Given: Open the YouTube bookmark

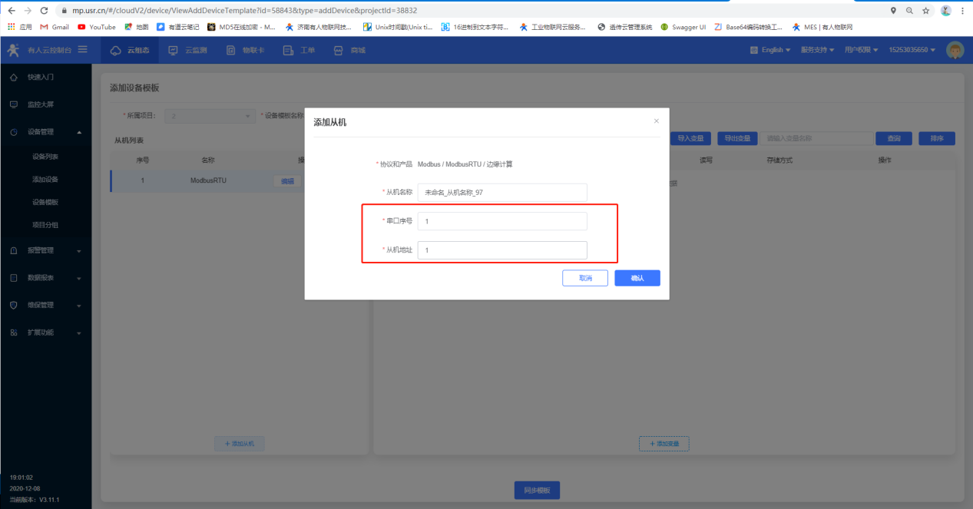Looking at the screenshot, I should [x=97, y=27].
